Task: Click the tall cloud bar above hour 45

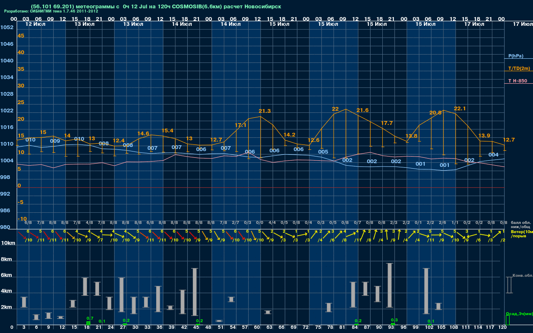Action: tap(194, 292)
